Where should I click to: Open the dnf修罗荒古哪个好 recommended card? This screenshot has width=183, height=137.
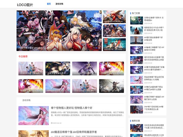[58, 86]
